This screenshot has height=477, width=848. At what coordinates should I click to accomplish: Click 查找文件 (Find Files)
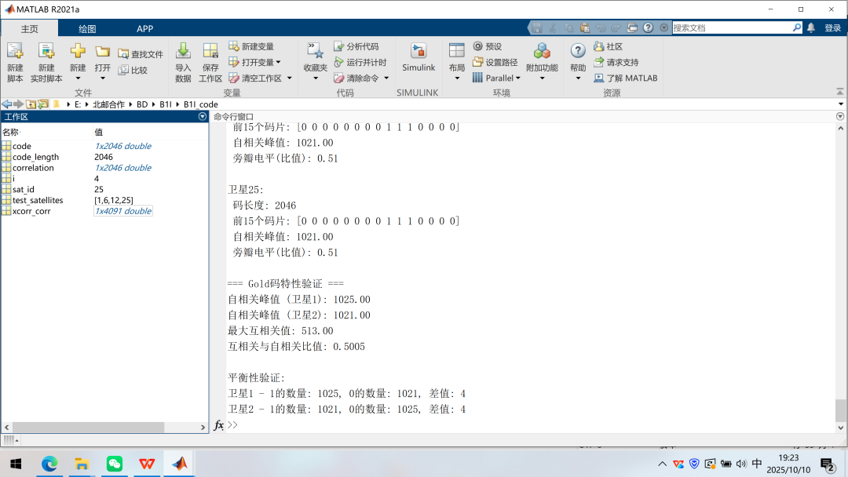coord(140,54)
